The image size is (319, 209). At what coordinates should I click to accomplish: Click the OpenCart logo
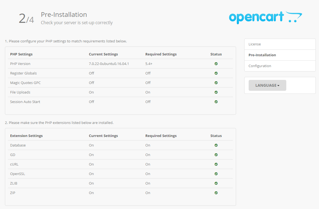(x=265, y=18)
